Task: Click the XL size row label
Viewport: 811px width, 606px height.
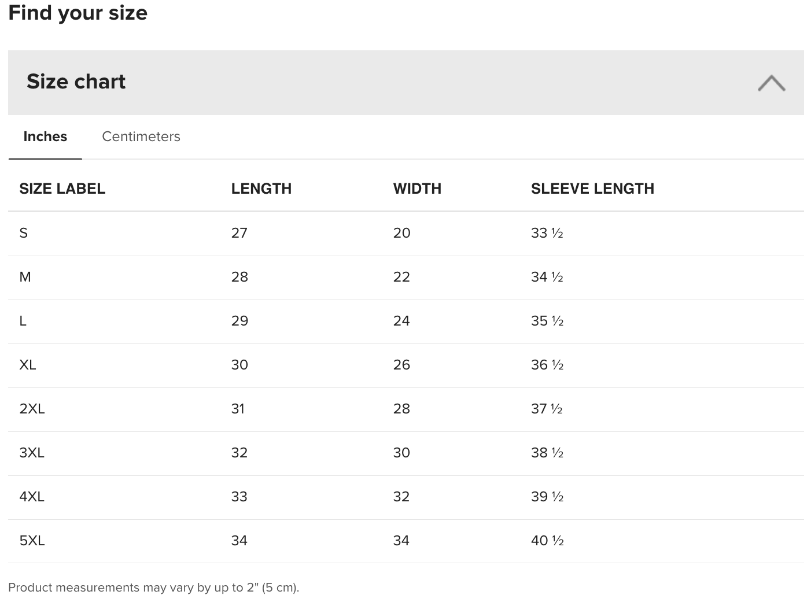Action: click(28, 365)
